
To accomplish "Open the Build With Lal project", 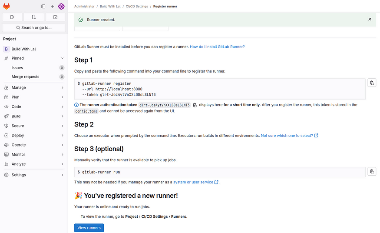I will pyautogui.click(x=34, y=49).
